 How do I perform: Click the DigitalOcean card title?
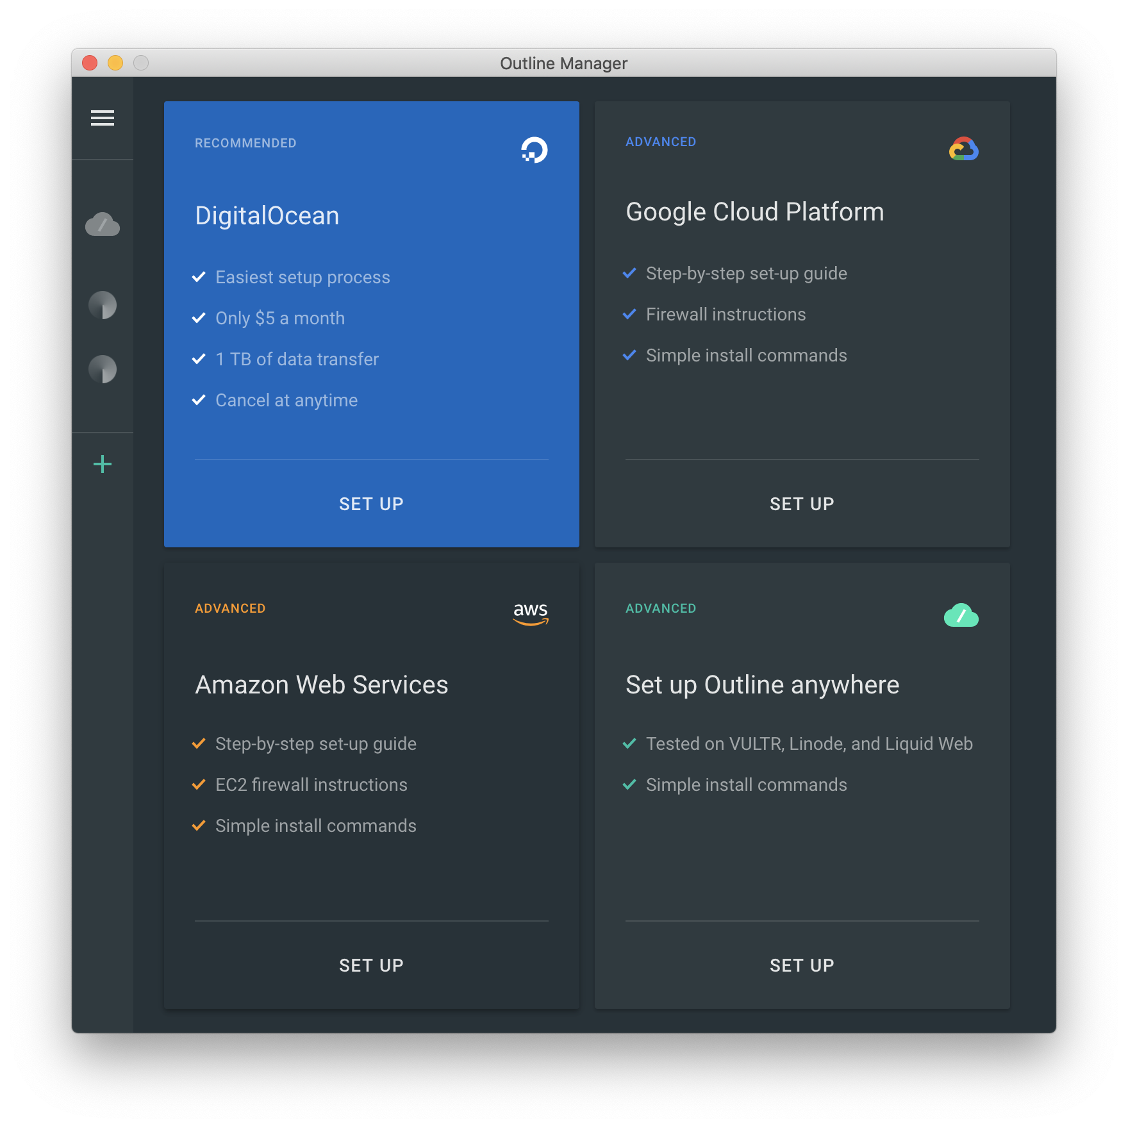(267, 216)
